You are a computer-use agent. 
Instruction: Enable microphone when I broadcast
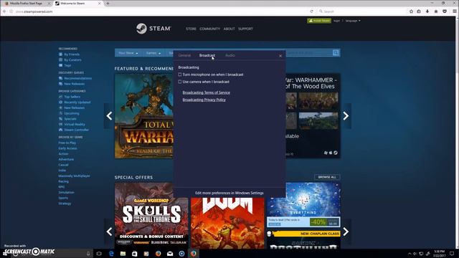click(x=180, y=75)
